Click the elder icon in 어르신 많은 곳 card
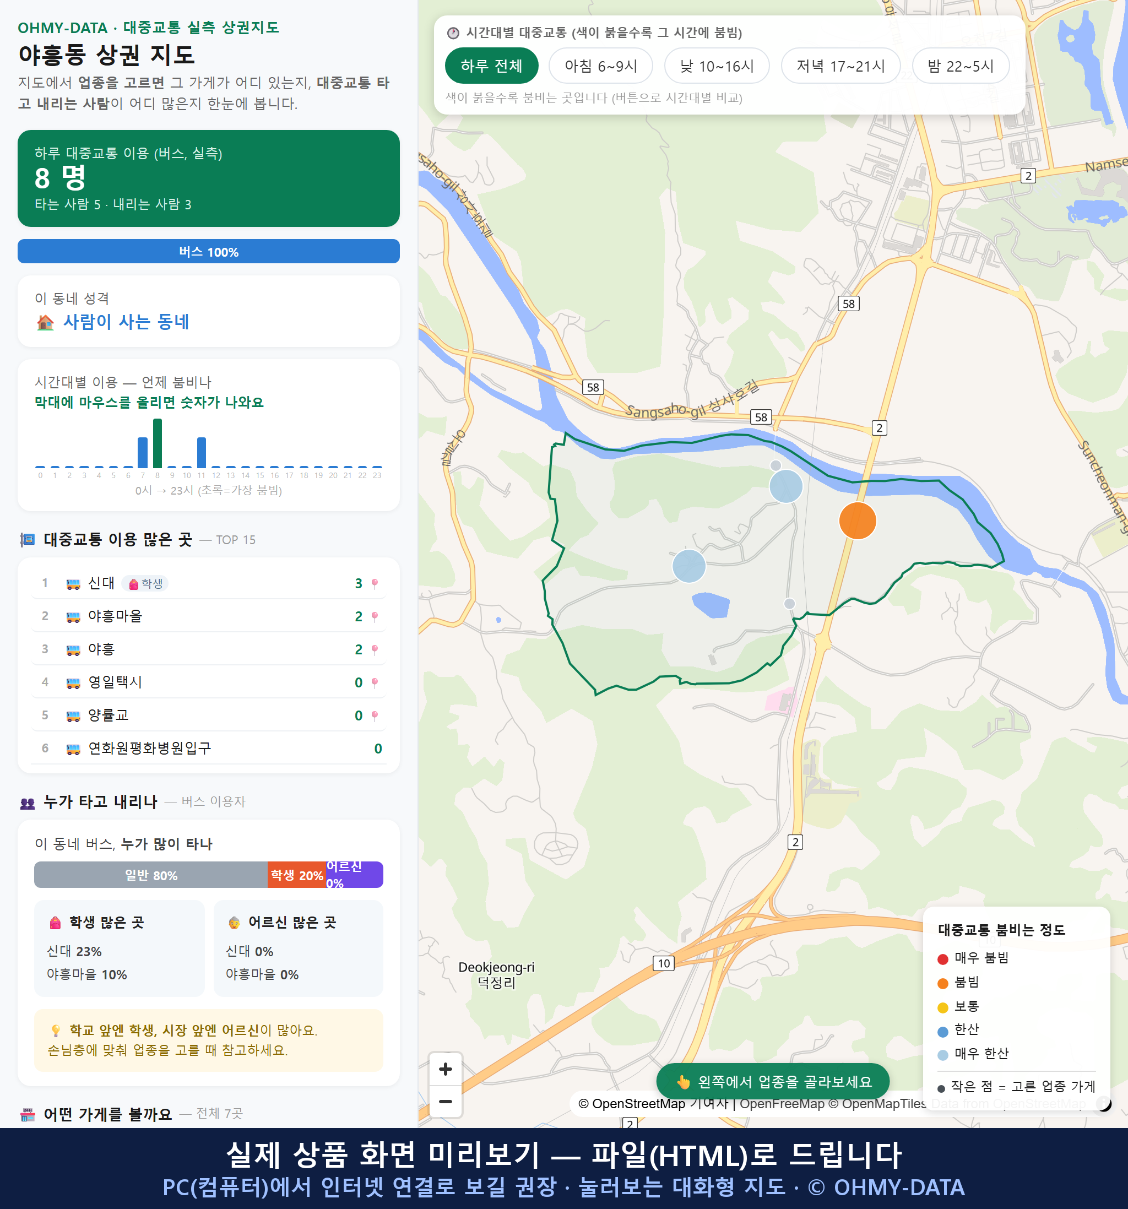The height and width of the screenshot is (1209, 1128). tap(234, 923)
